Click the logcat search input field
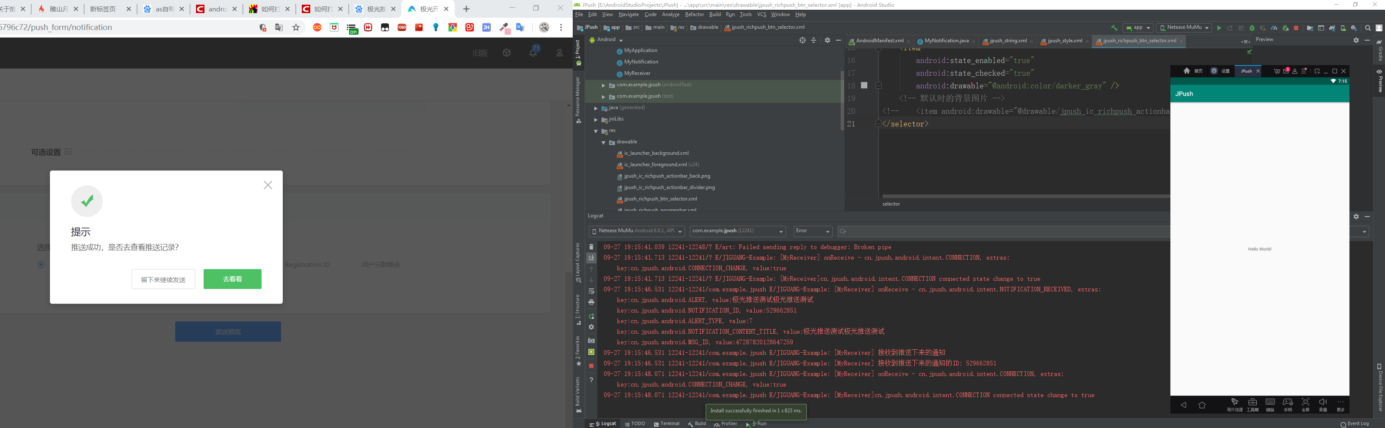The width and height of the screenshot is (1385, 428). coord(1003,231)
